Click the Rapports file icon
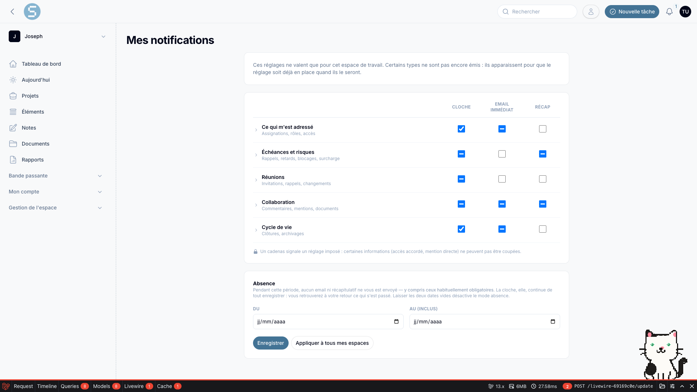 pyautogui.click(x=13, y=160)
